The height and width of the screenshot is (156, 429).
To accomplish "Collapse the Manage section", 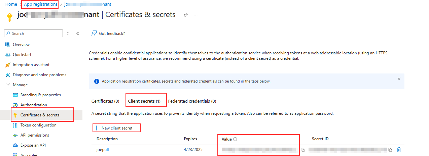I will [8, 85].
